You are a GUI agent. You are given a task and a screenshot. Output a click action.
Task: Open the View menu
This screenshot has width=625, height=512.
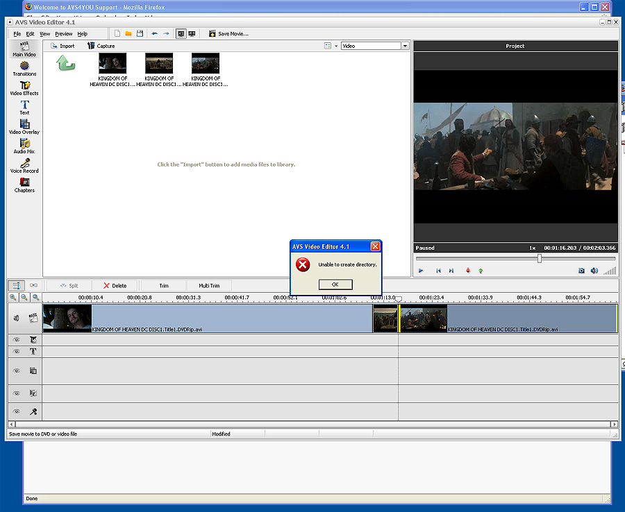click(x=45, y=34)
